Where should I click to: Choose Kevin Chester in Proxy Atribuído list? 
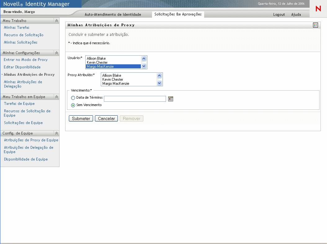[113, 79]
